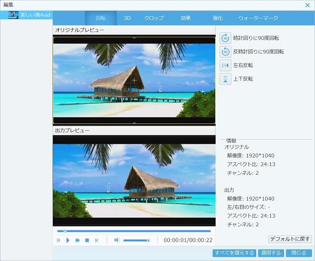
Task: Open the 効果 (Effect) tab
Action: click(x=186, y=18)
